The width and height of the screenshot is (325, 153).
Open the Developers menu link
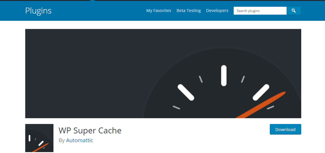click(217, 10)
